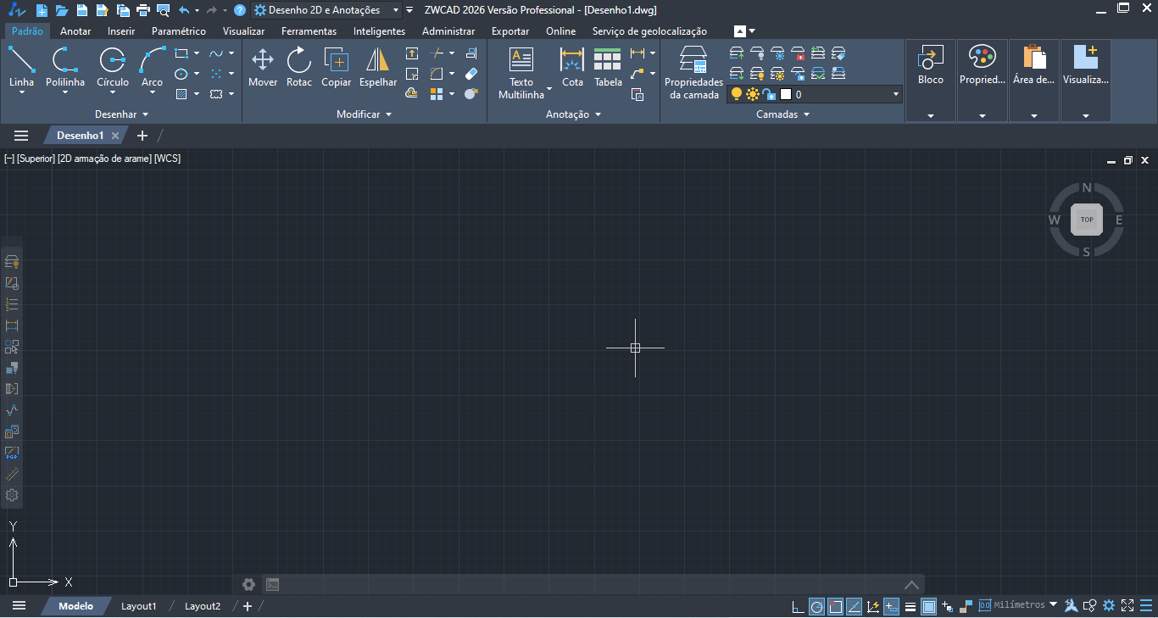Viewport: 1158px width, 618px height.
Task: Switch to the Anotar ribbon tab
Action: point(75,31)
